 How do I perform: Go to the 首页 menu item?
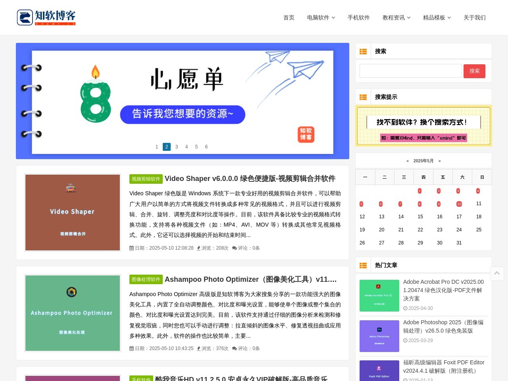pyautogui.click(x=289, y=17)
